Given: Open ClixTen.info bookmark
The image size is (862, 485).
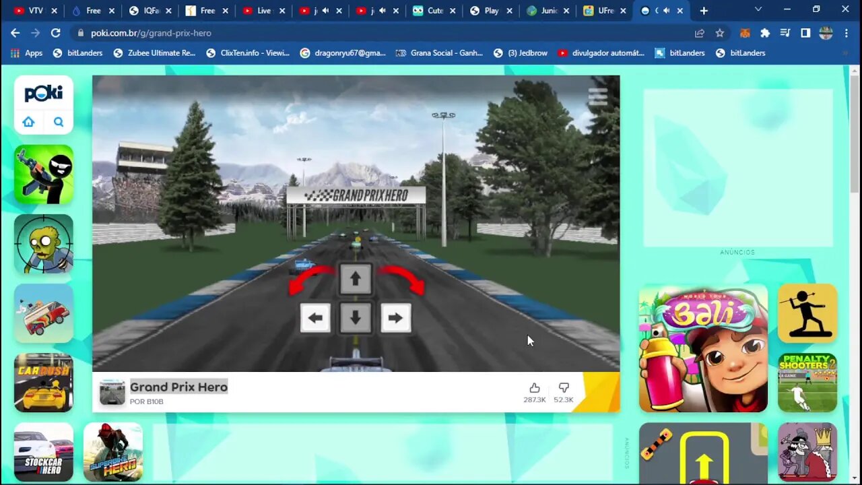Looking at the screenshot, I should coord(248,53).
